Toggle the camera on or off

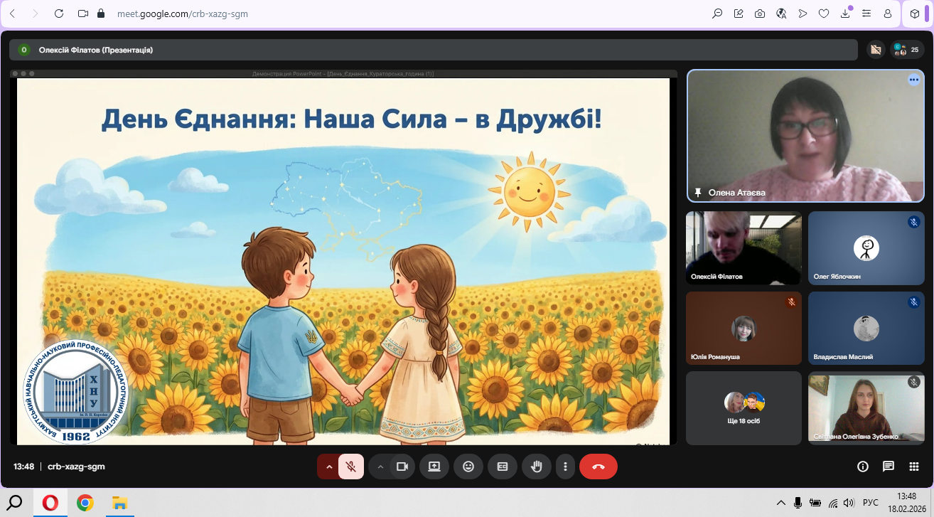pyautogui.click(x=402, y=467)
